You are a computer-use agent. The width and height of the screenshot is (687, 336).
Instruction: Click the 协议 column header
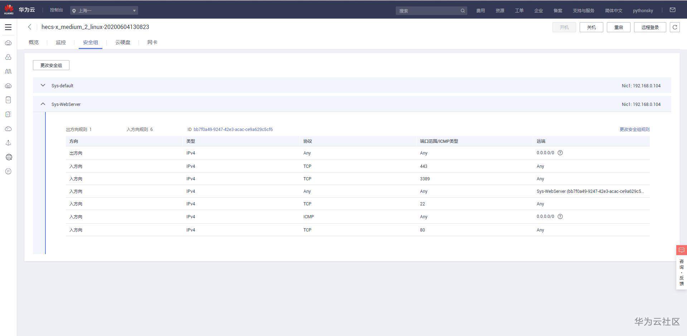pyautogui.click(x=308, y=141)
